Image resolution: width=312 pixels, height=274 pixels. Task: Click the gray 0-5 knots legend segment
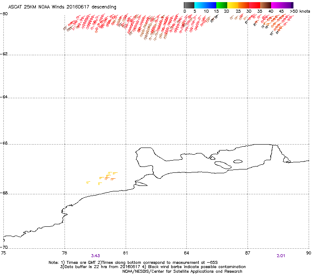[x=189, y=5]
